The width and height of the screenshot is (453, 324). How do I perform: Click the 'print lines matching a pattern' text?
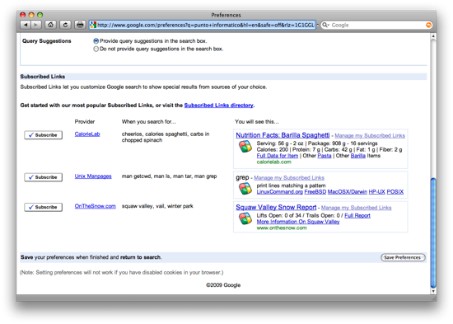pos(291,185)
